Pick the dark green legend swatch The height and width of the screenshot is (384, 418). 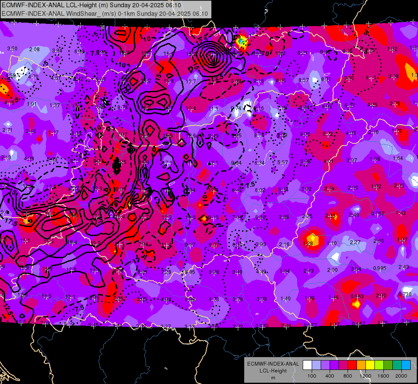pos(388,365)
